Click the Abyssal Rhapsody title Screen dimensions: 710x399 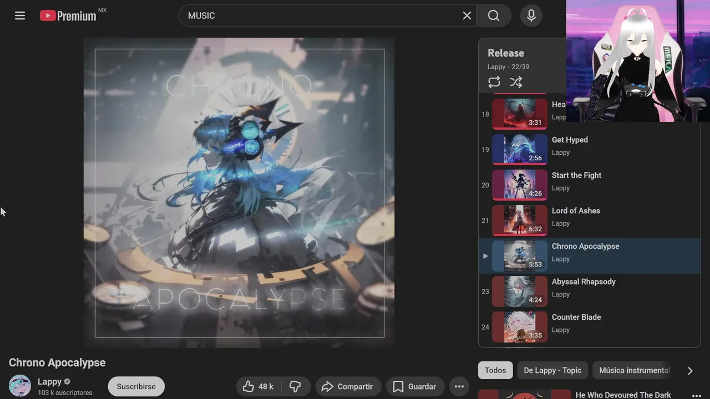[x=584, y=282]
